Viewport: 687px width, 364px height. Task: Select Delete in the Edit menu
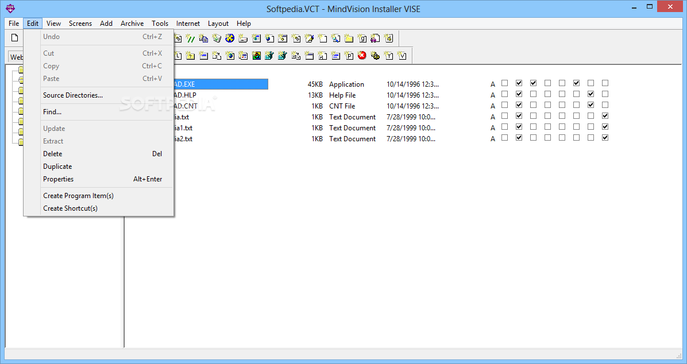click(99, 154)
